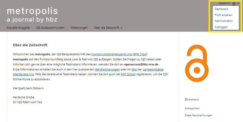The height and width of the screenshot is (122, 243).
Task: Open Dashboard from the user menu
Action: 221,9
